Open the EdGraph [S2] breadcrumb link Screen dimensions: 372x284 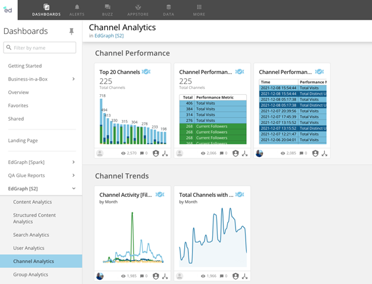tap(110, 36)
